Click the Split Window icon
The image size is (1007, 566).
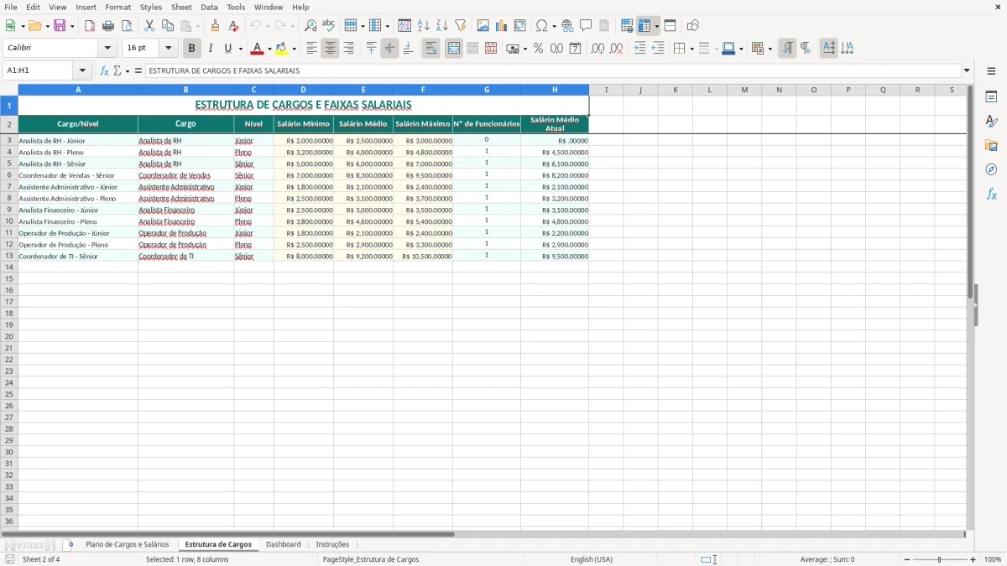(670, 26)
